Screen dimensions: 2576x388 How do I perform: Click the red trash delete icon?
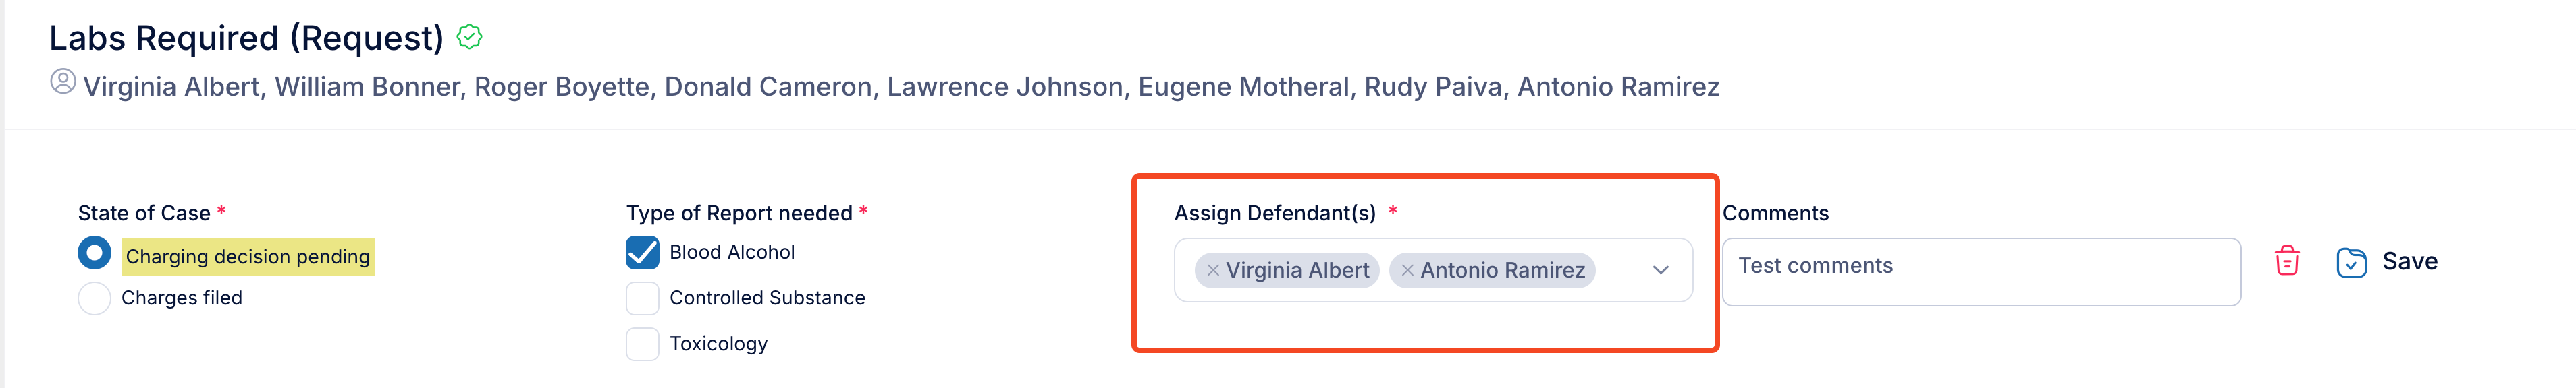click(x=2287, y=261)
